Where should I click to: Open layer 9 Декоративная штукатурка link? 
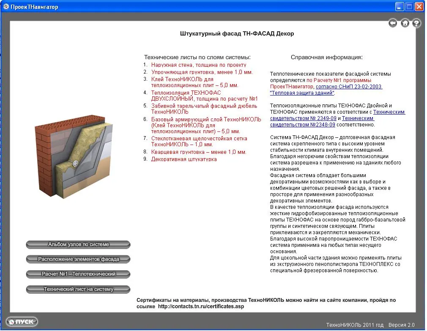point(184,159)
